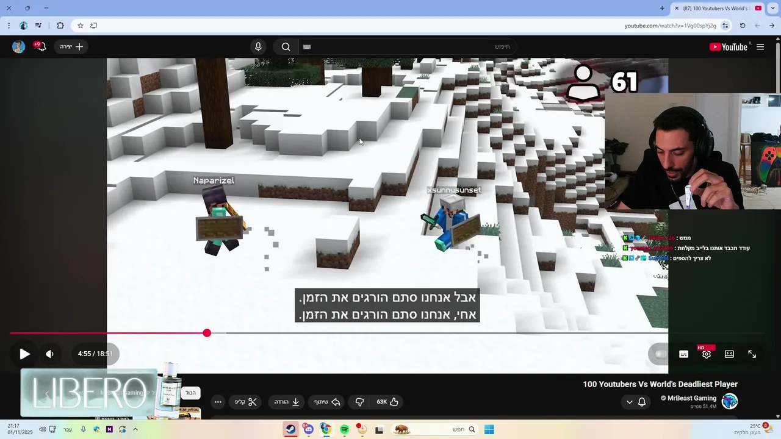This screenshot has height=439, width=781.
Task: Open a new Chrome tab
Action: click(x=662, y=8)
